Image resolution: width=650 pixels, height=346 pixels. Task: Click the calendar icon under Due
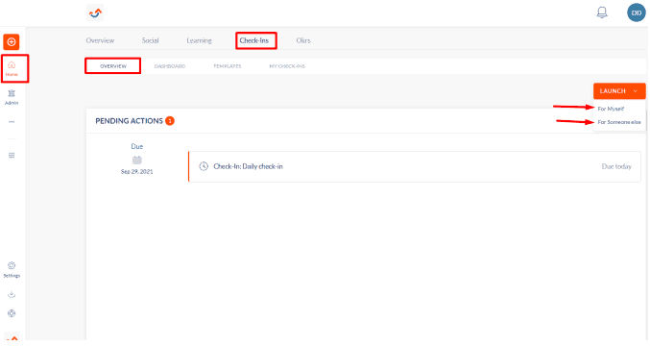click(136, 160)
